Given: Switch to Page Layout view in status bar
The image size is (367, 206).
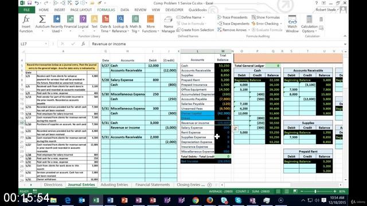Looking at the screenshot, I should [287, 191].
